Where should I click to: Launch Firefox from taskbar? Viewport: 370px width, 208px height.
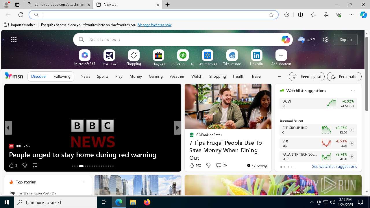(147, 202)
